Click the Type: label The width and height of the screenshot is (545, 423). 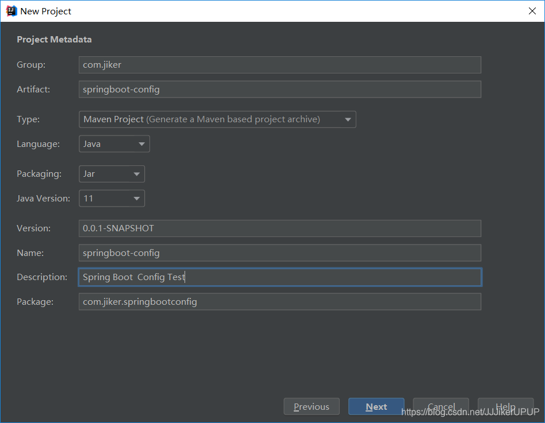point(28,119)
